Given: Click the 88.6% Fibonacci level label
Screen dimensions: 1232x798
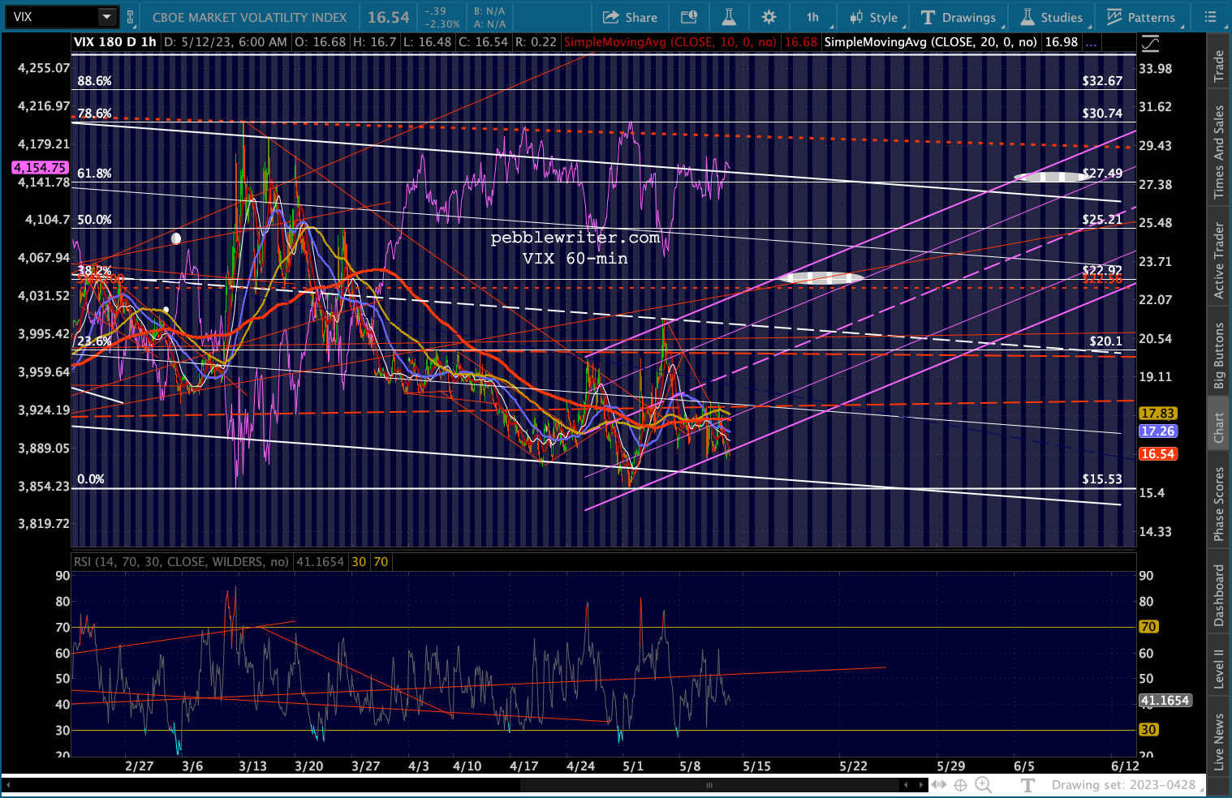Looking at the screenshot, I should coord(94,81).
